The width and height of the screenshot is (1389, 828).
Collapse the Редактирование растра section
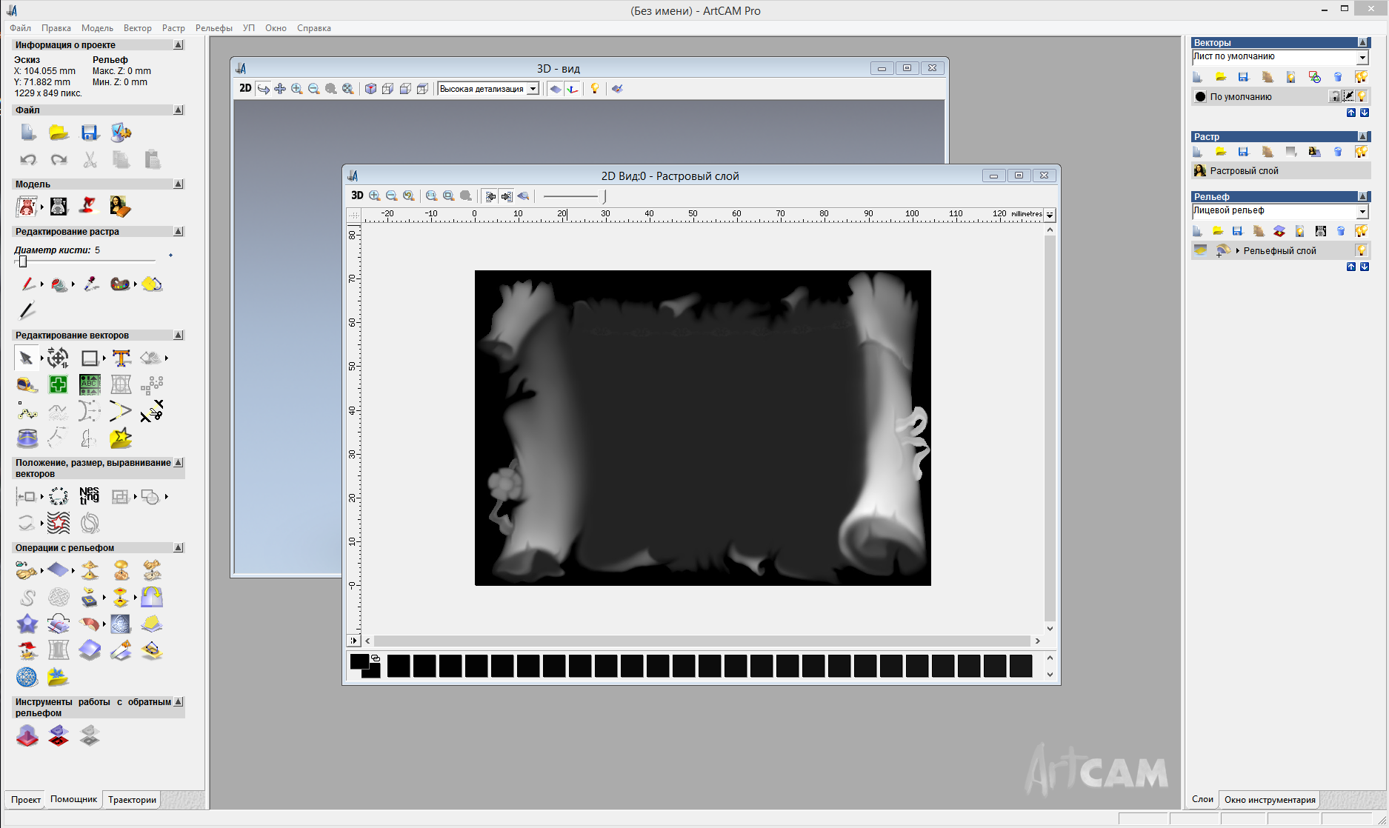(178, 232)
